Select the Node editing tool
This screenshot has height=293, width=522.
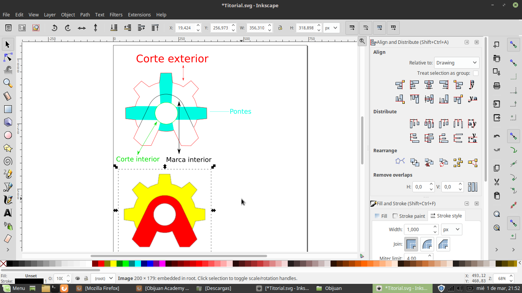8,58
